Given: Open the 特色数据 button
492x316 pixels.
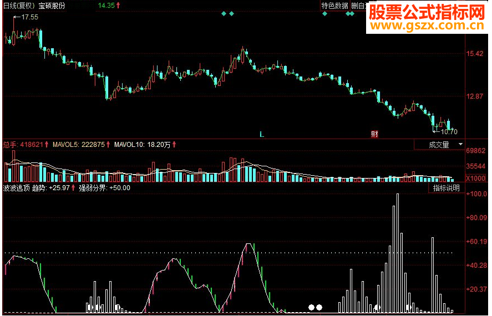Looking at the screenshot, I should tap(335, 6).
